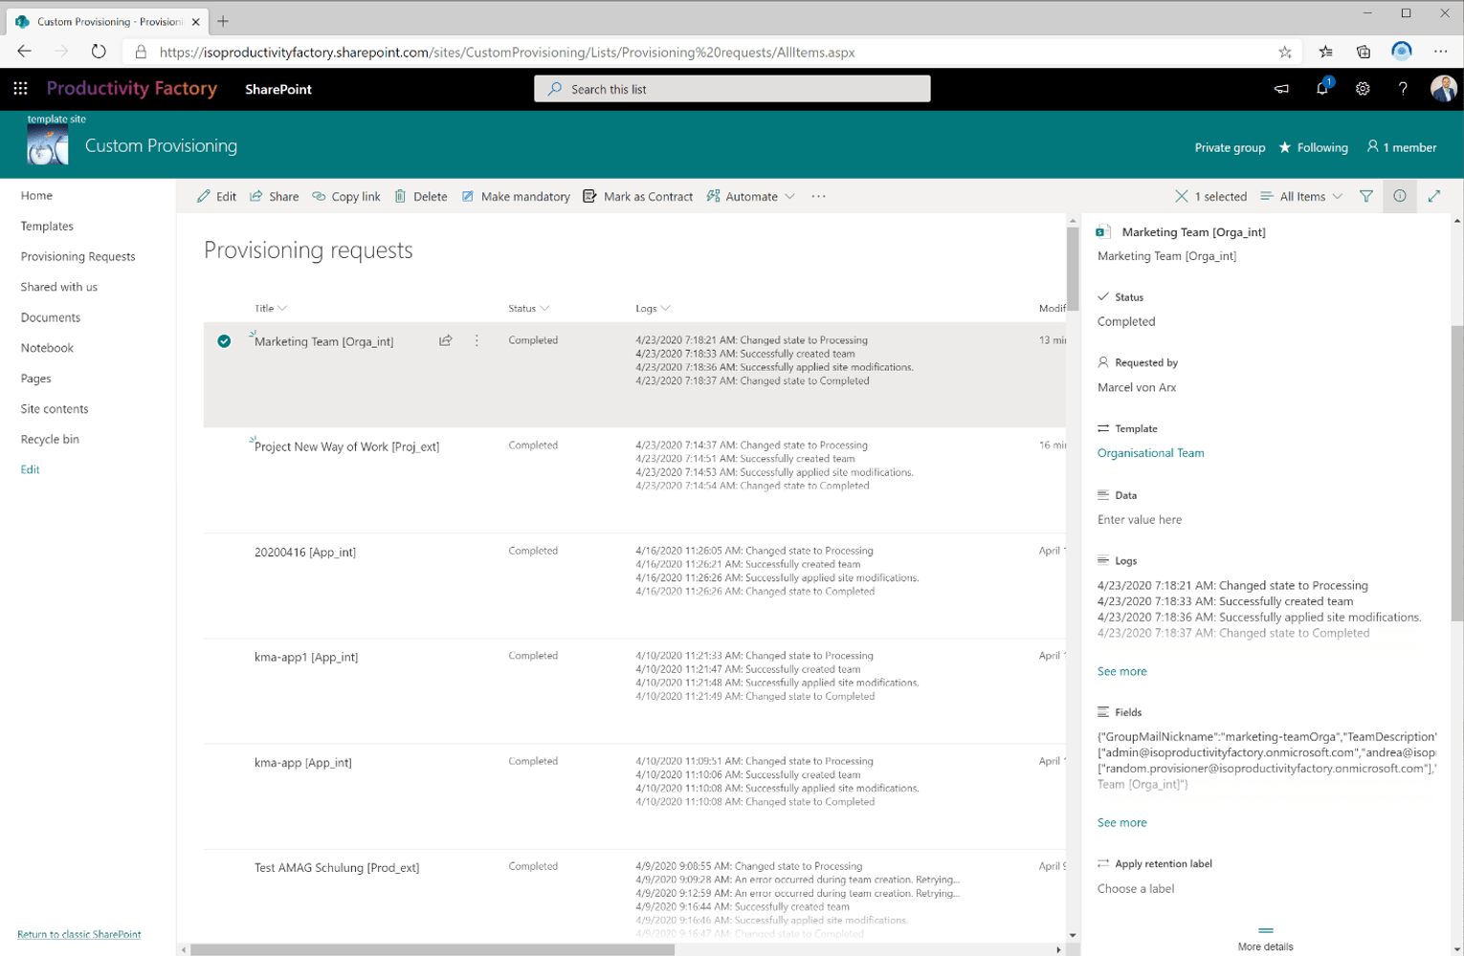Open a new browser tab plus button

click(223, 21)
